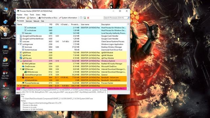Click the IEMonitor.exe process icon
The image size is (210, 118).
(x=26, y=72)
